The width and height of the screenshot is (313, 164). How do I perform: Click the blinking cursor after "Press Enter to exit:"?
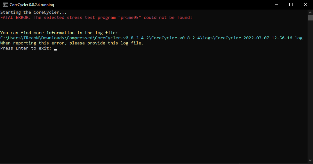point(55,50)
